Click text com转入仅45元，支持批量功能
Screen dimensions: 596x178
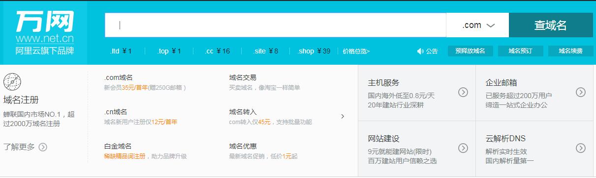pos(270,122)
